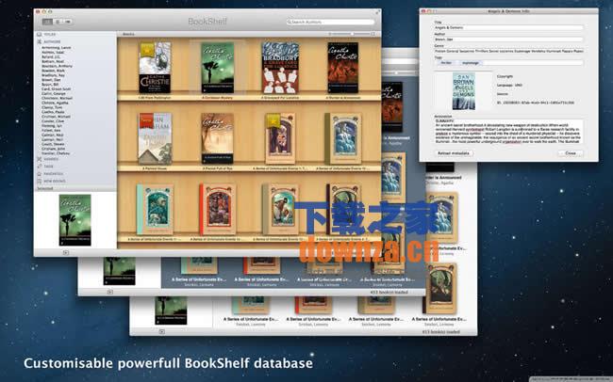Click the first tag token in the Tags field

coord(446,63)
